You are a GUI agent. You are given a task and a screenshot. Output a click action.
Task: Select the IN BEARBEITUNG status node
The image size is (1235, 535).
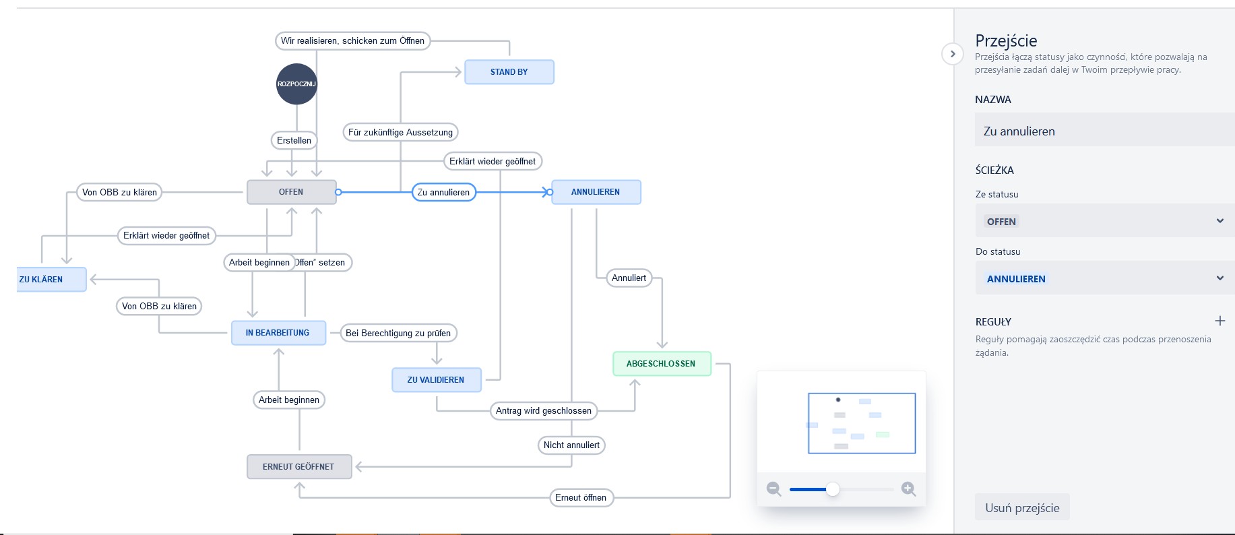[x=278, y=333]
